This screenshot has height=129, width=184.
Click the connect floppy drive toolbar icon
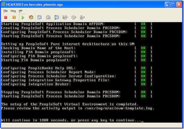click(x=65, y=18)
